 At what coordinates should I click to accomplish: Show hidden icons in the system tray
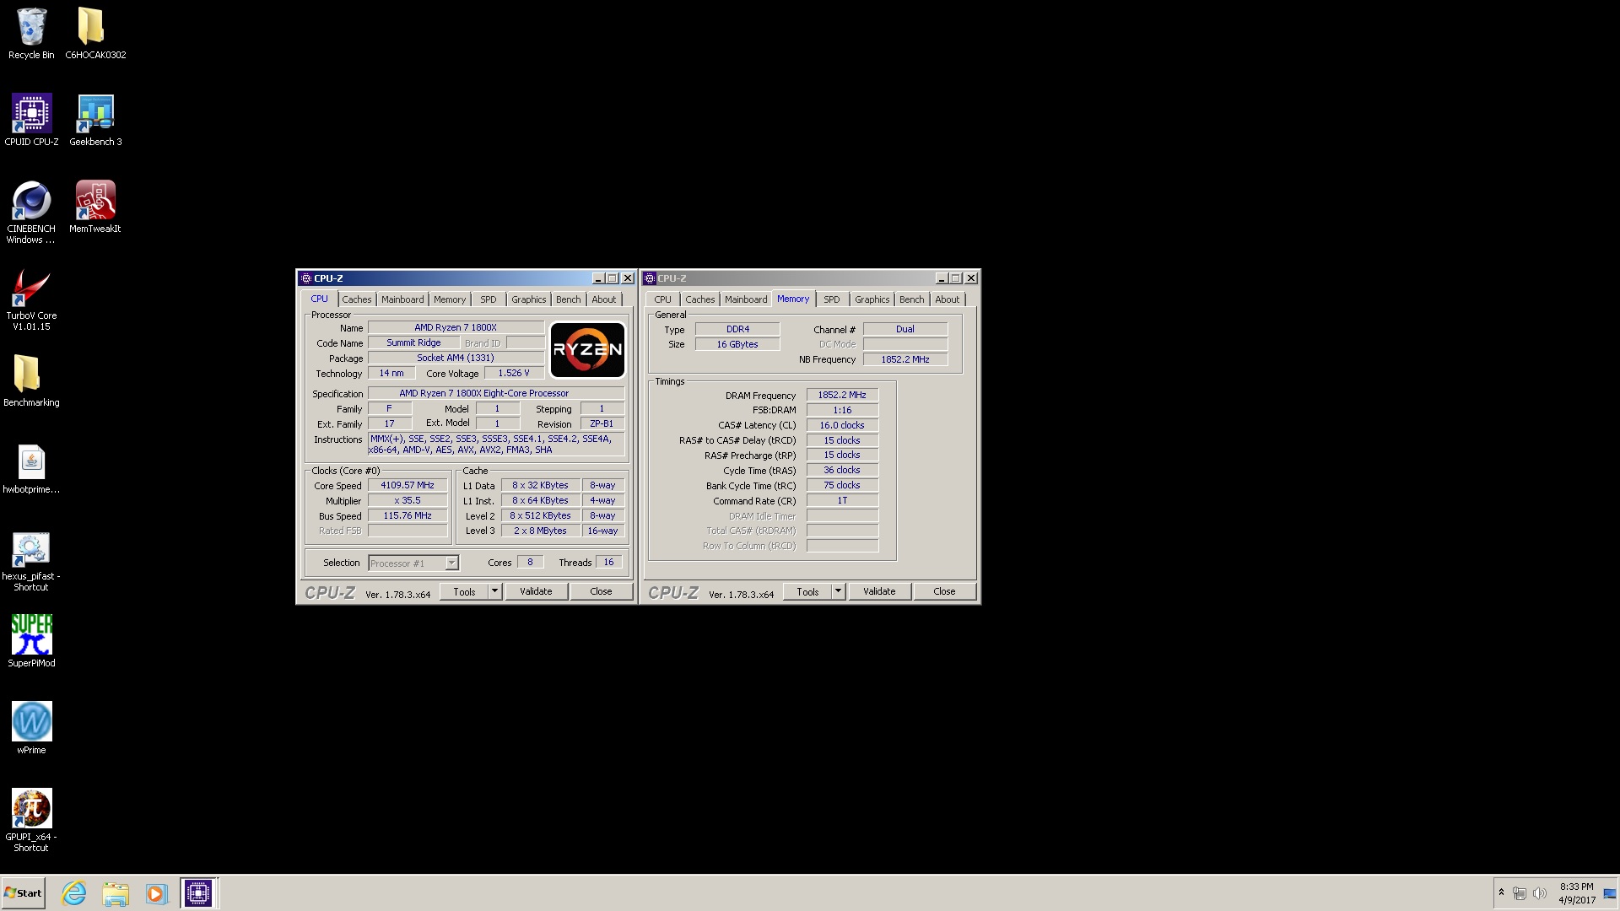click(x=1501, y=892)
